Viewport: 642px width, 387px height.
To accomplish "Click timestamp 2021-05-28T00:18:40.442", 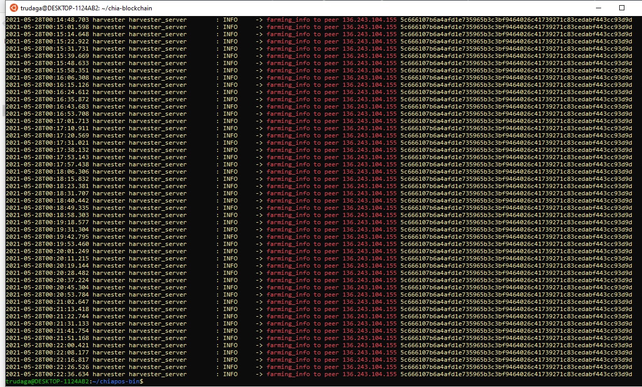I will pos(47,200).
